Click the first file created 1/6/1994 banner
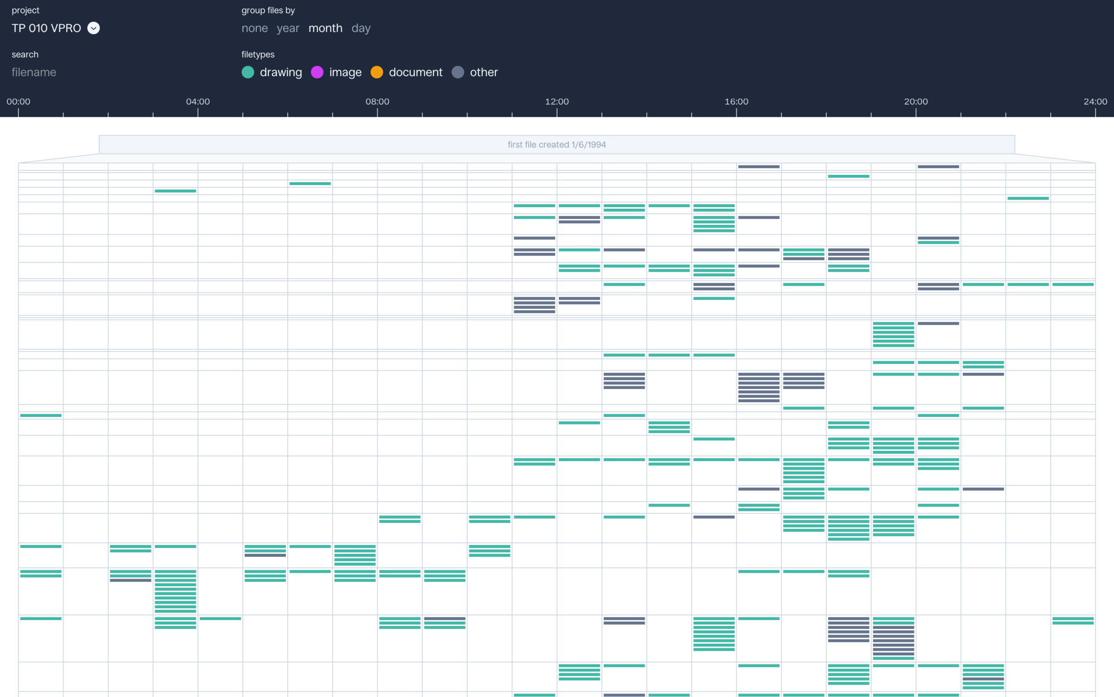This screenshot has width=1114, height=697. 557,145
